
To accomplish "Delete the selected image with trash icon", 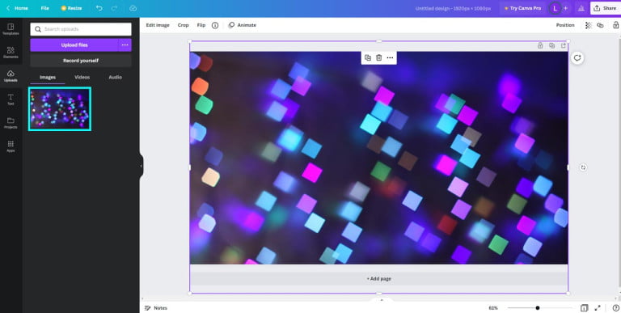I will (x=378, y=58).
